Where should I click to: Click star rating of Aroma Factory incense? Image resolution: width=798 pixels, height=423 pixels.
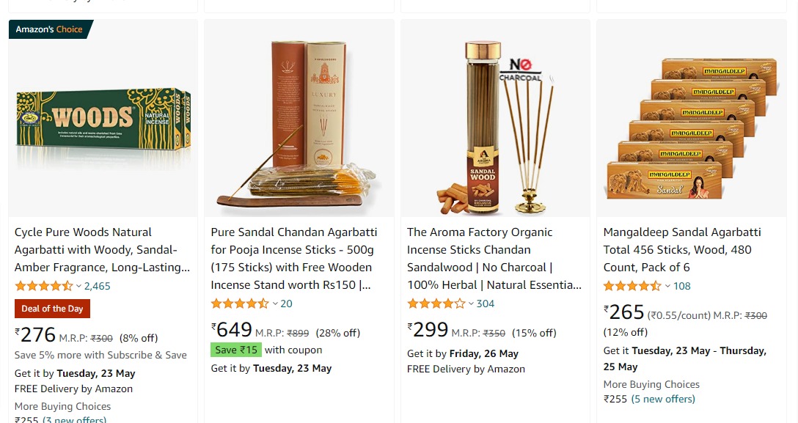[436, 304]
